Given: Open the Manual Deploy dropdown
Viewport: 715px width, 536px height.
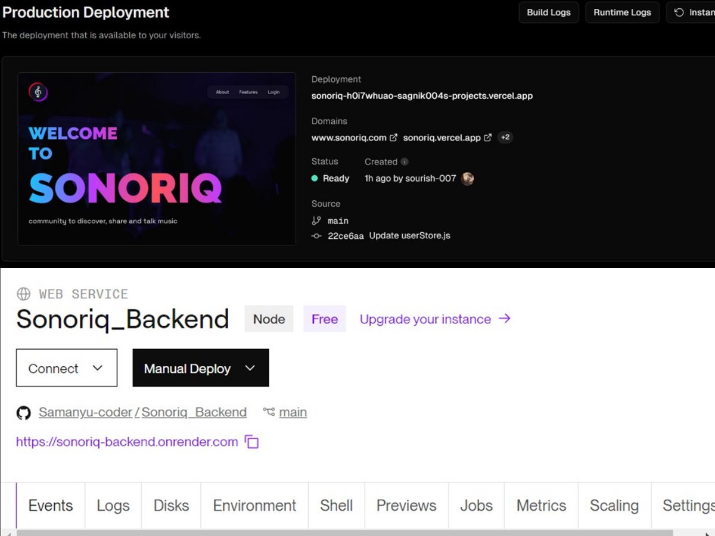Looking at the screenshot, I should tap(201, 368).
